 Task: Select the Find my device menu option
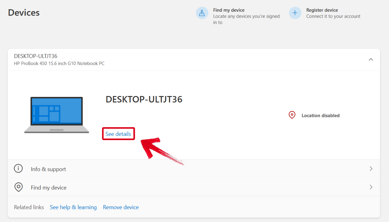(229, 10)
